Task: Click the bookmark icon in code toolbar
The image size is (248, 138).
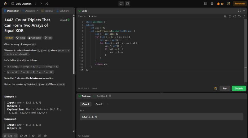Action: click(230, 16)
